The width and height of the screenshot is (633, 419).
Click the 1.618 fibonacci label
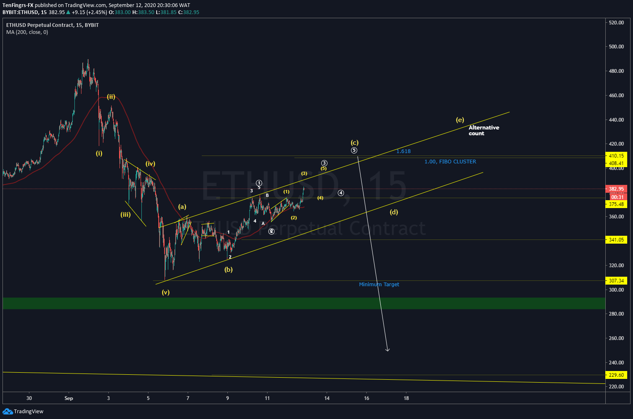tap(404, 151)
